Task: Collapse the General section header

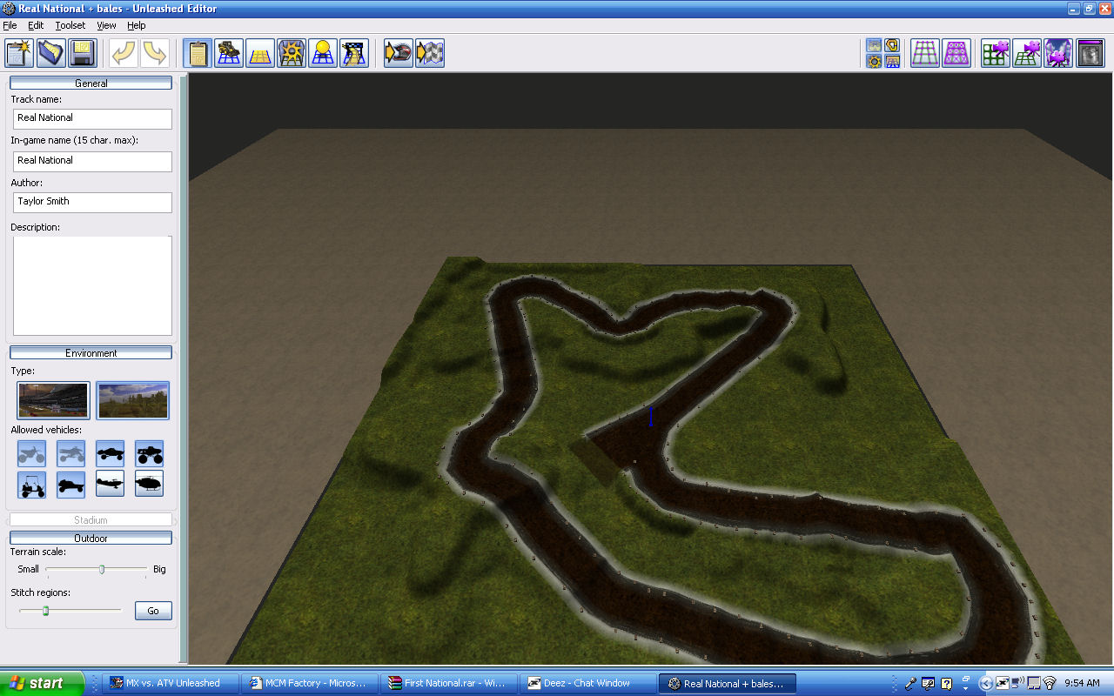Action: 91,84
